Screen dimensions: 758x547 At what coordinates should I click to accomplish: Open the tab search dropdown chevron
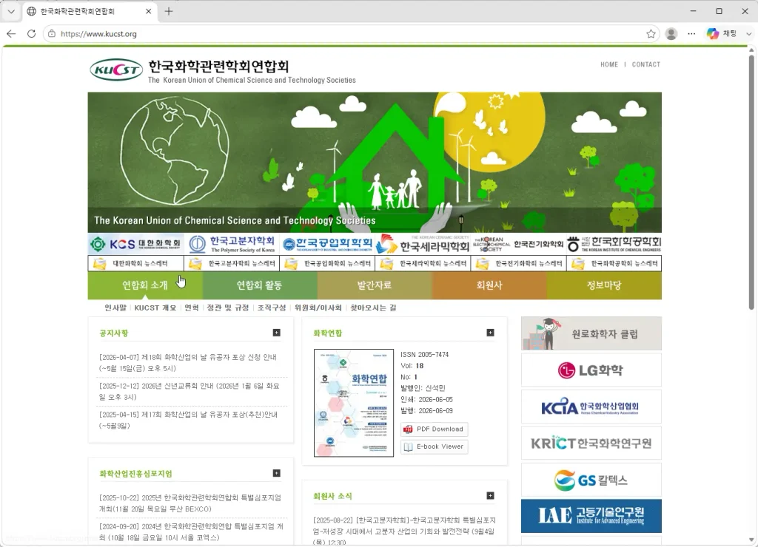[x=10, y=11]
